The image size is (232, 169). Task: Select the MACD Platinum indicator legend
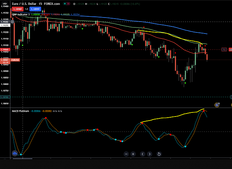[20, 111]
